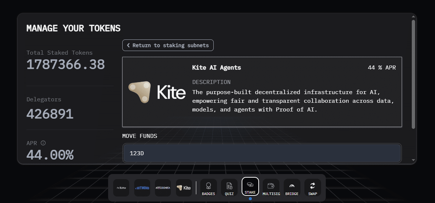This screenshot has height=203, width=435.
Task: Open the BitMind subnet icon in dock
Action: click(x=142, y=188)
